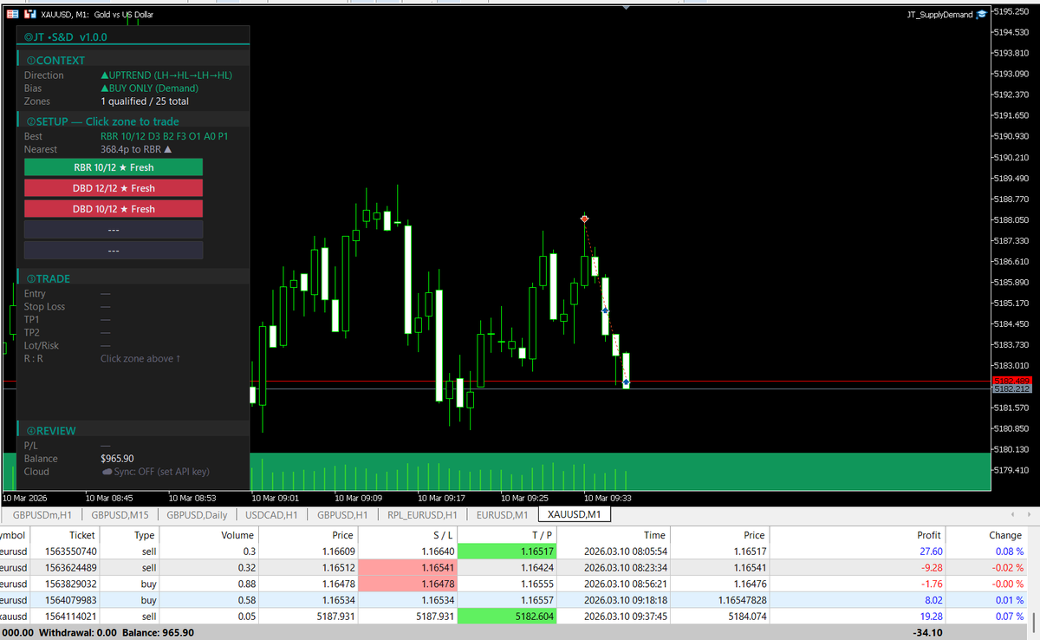Click the cloud sync icon in REVIEW
1040x640 pixels.
click(x=107, y=472)
